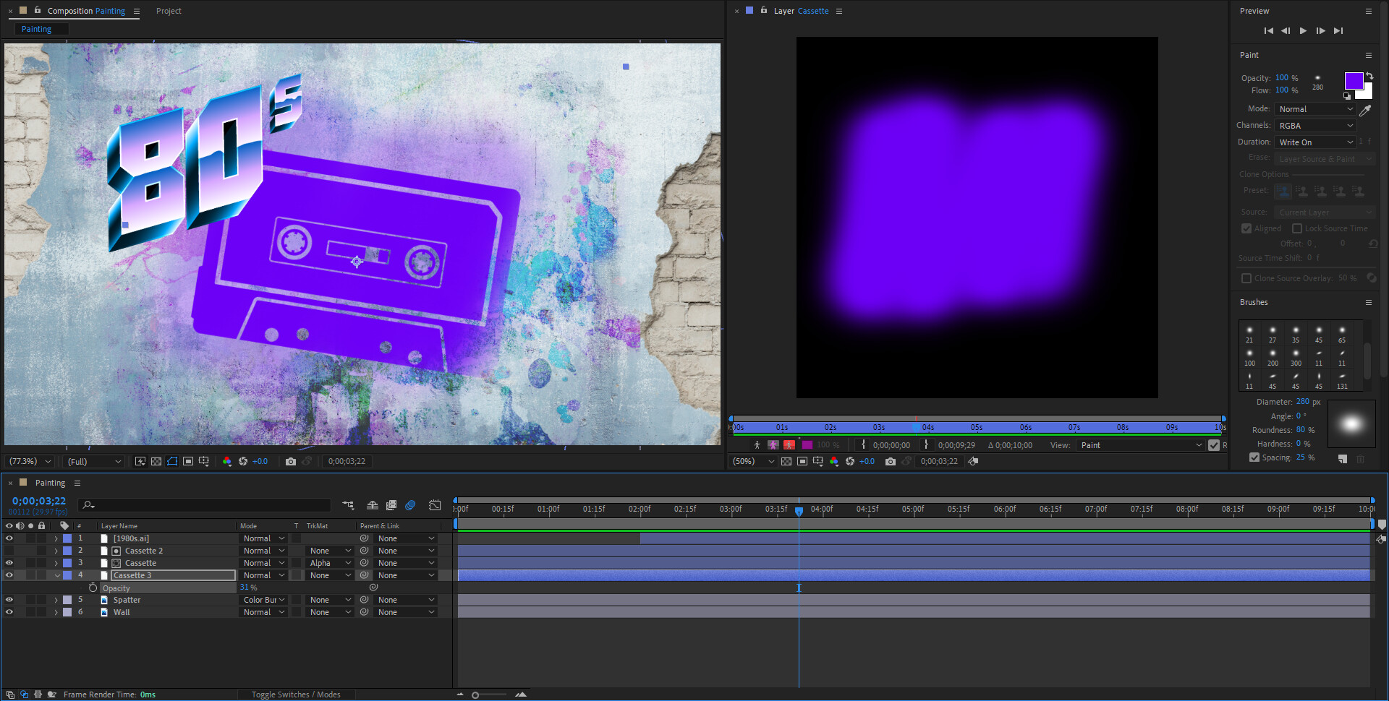Open the Graph Editor in the timeline
Screen dimensions: 1389x701
click(435, 505)
